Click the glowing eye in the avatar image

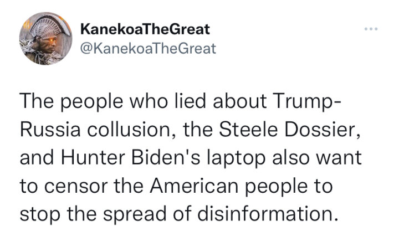[53, 40]
